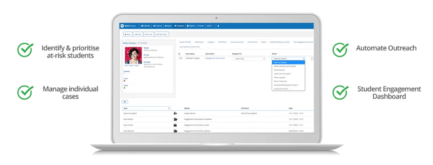The height and width of the screenshot is (165, 433).
Task: Choose Letter sent to student option
Action: 288,74
